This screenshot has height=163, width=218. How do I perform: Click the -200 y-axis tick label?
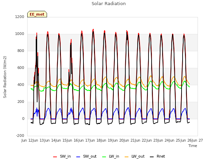click(20, 135)
